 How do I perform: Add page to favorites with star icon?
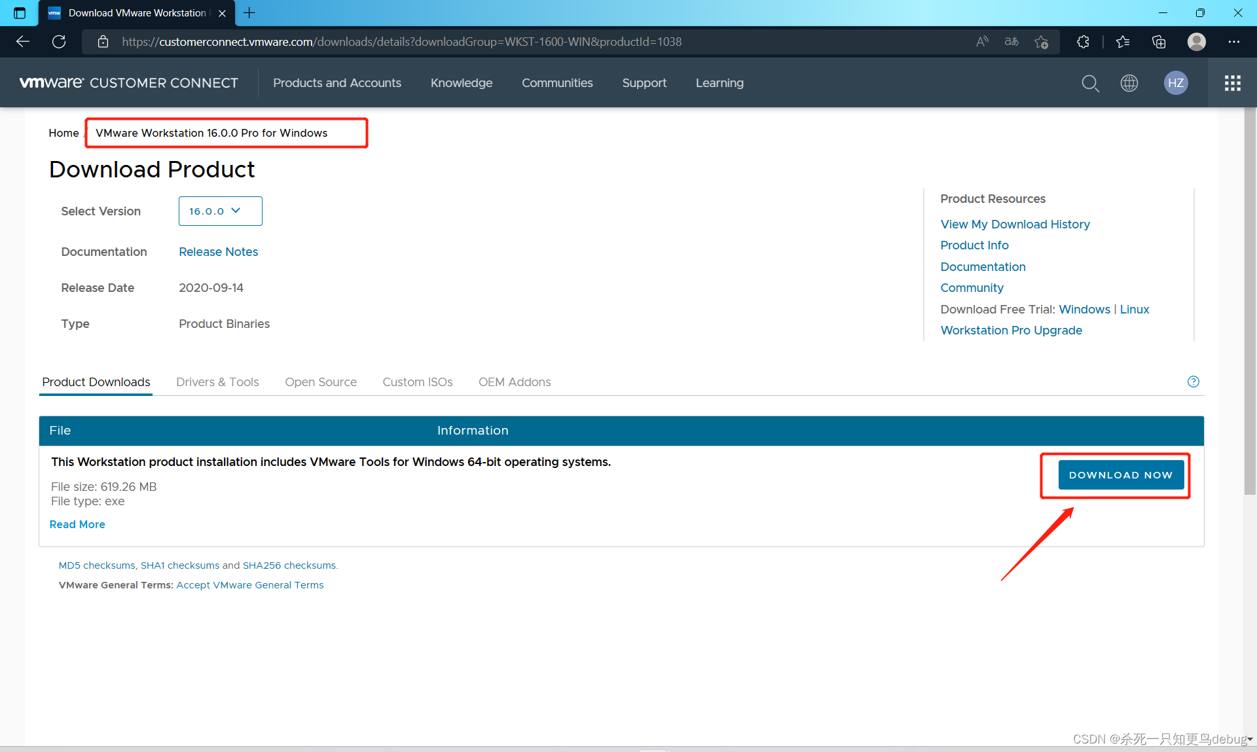(x=1042, y=42)
